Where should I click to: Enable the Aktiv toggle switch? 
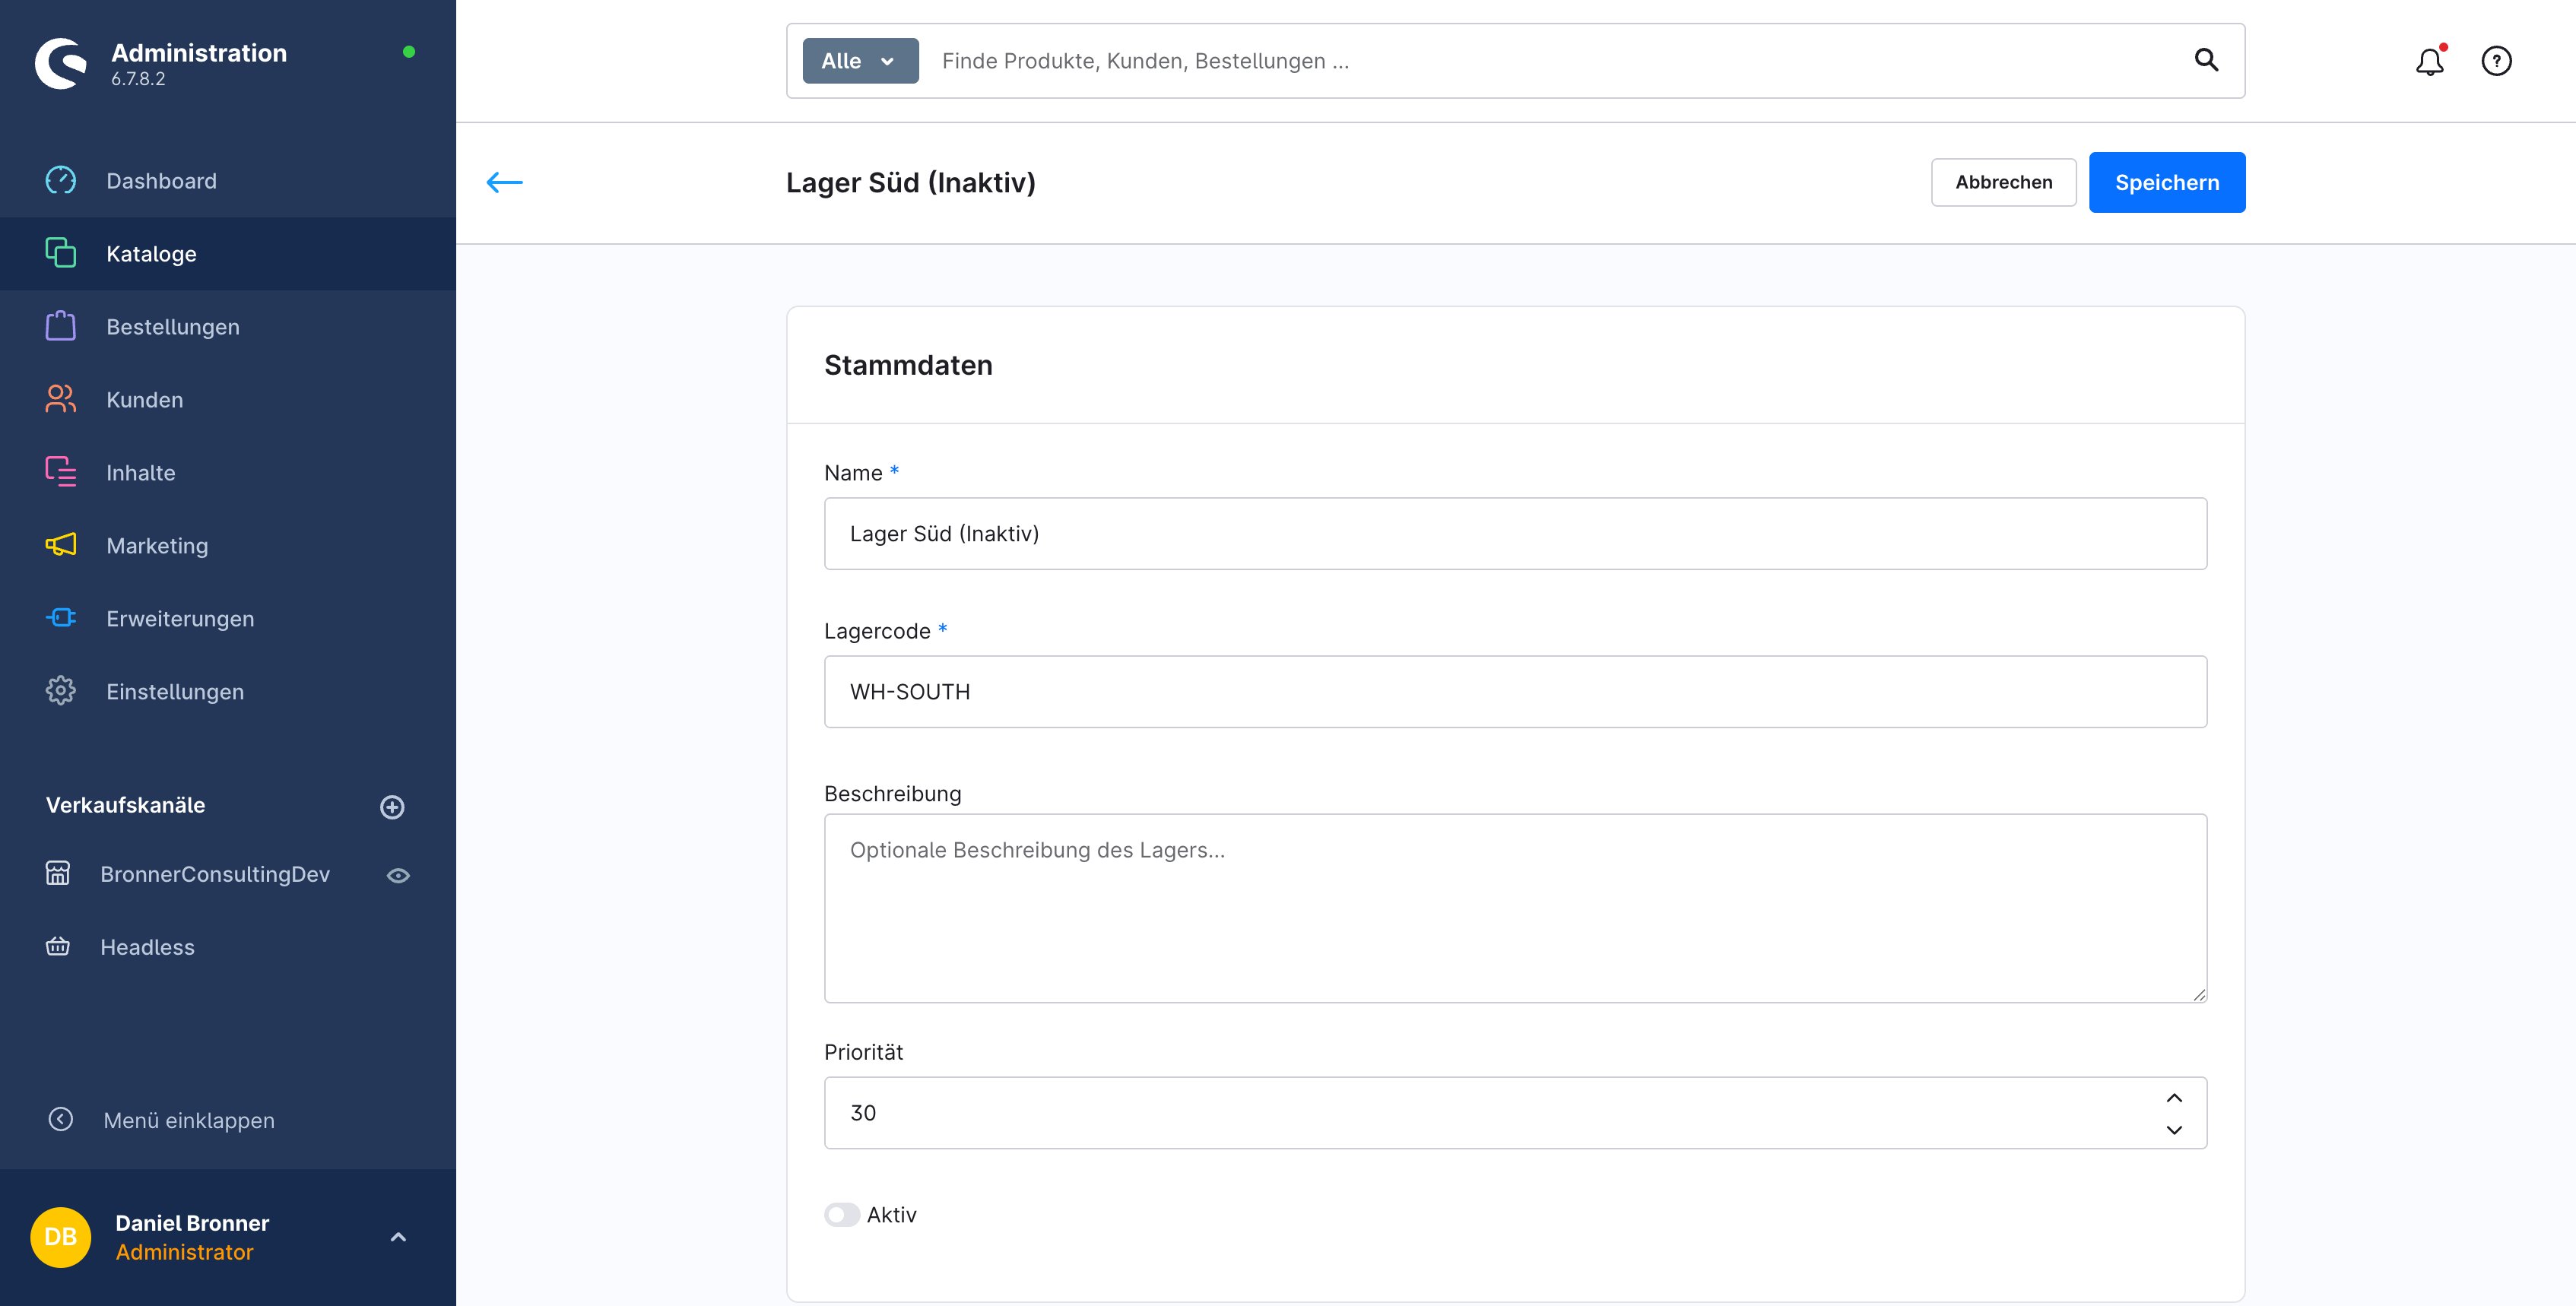click(x=841, y=1214)
